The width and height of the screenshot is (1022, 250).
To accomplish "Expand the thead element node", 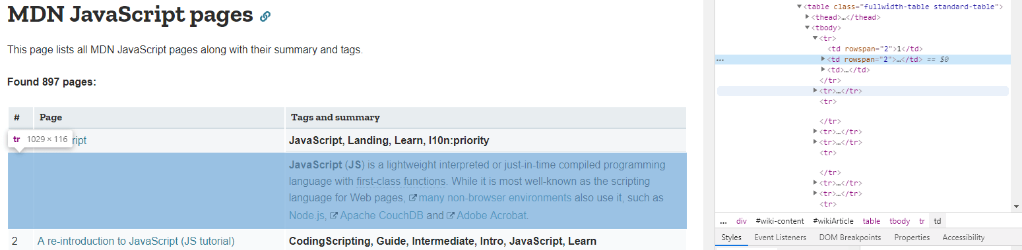I will 808,17.
